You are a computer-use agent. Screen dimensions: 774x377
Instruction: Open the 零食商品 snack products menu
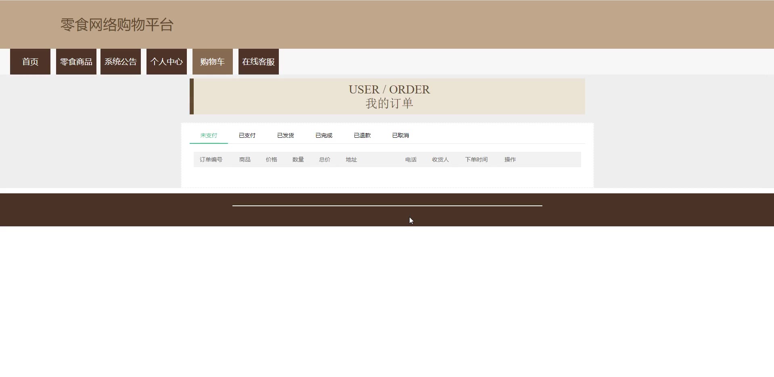pyautogui.click(x=76, y=62)
